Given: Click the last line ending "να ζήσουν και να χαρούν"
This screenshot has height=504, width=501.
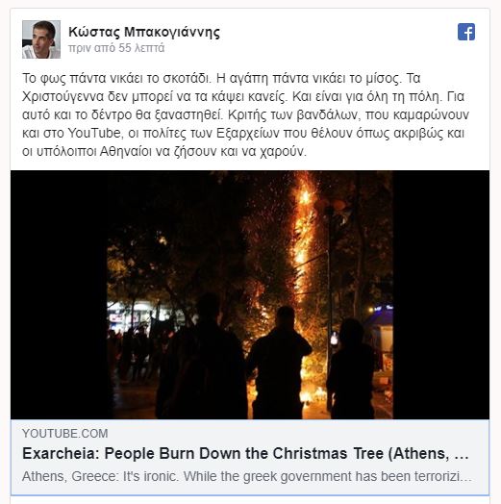Looking at the screenshot, I should coord(164,151).
